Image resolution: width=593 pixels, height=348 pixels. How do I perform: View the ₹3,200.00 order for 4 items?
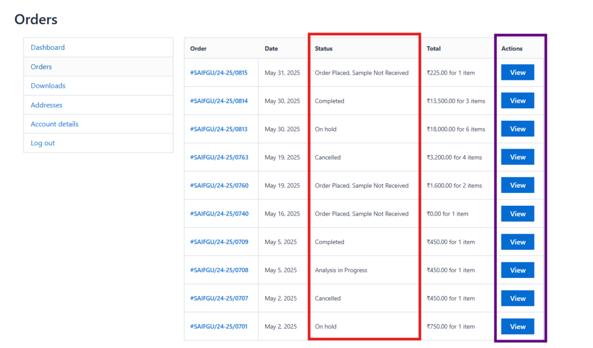[x=518, y=157]
